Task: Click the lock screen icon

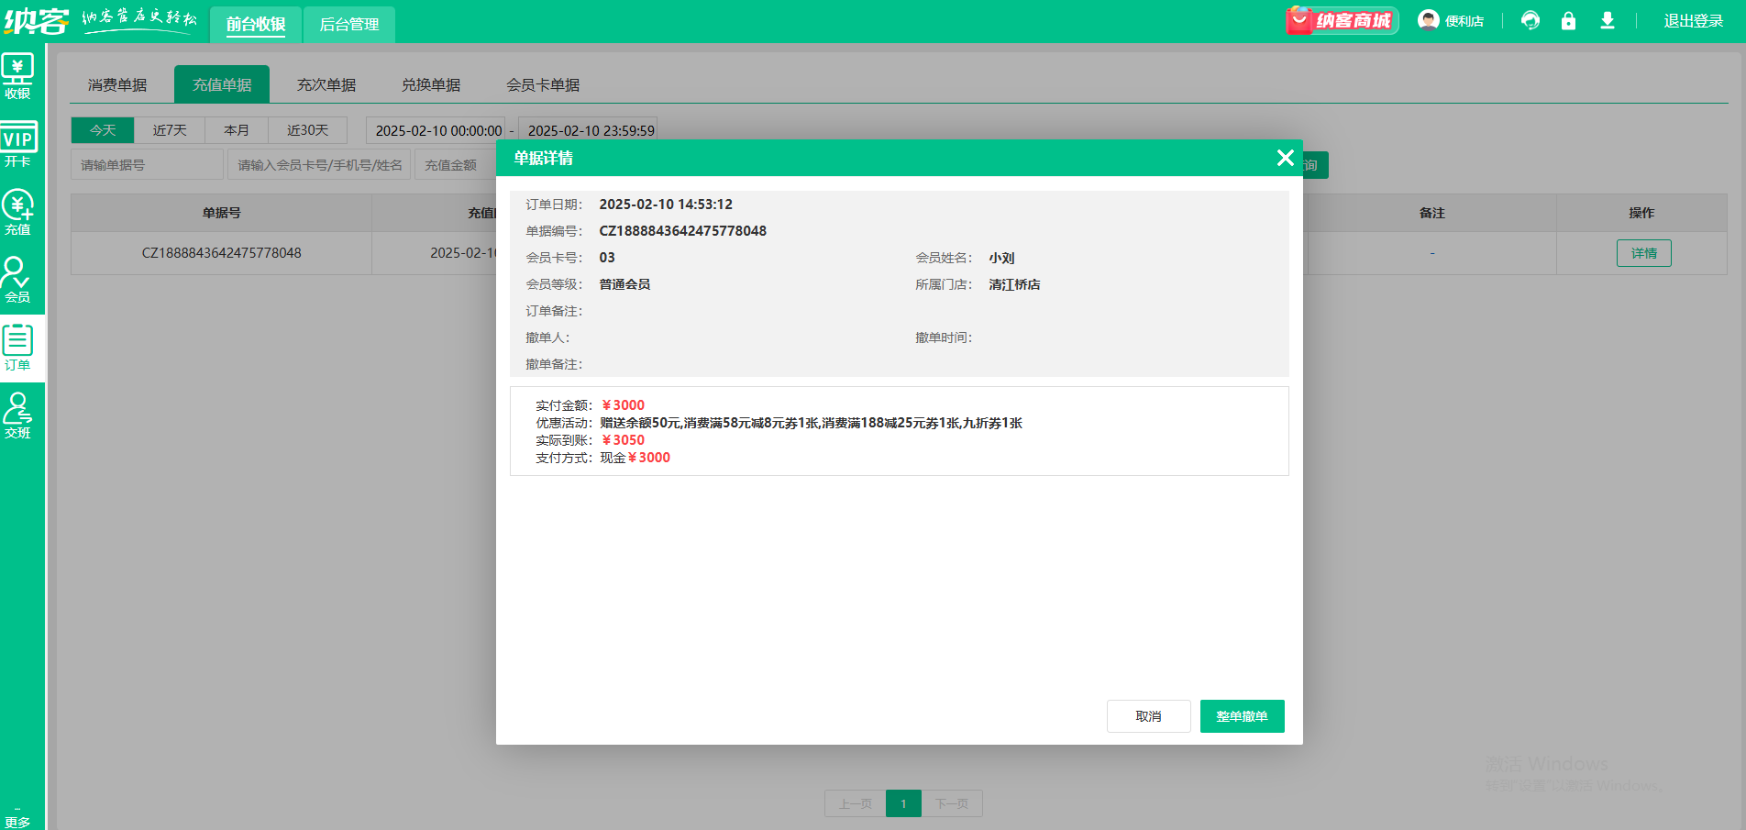Action: [1568, 20]
